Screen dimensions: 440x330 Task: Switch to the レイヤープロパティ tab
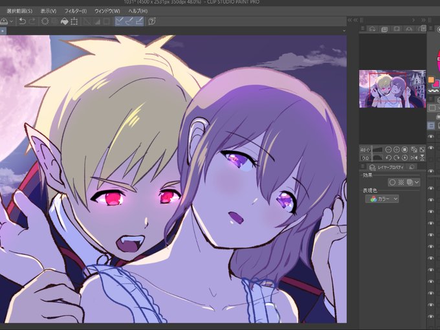click(386, 167)
